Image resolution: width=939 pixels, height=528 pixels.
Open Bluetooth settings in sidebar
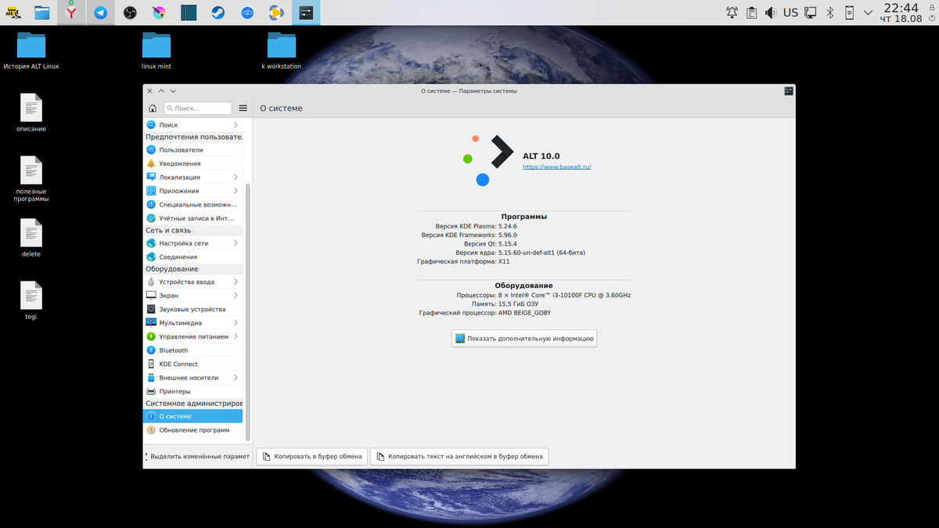pos(192,350)
